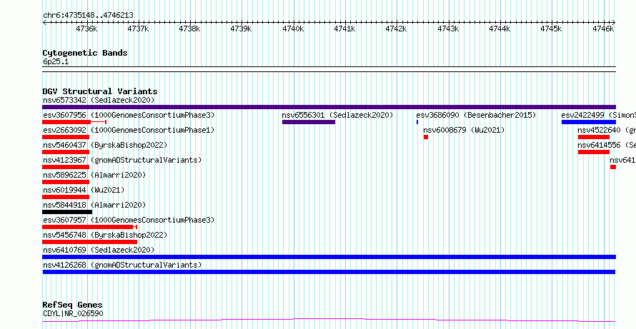Click the 4742k ruler tick label
The image size is (636, 329).
(397, 29)
